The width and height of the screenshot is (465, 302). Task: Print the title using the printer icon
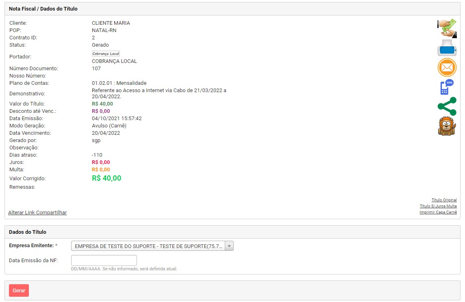click(x=447, y=48)
